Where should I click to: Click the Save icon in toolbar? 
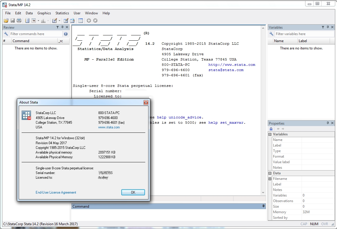tap(13, 20)
